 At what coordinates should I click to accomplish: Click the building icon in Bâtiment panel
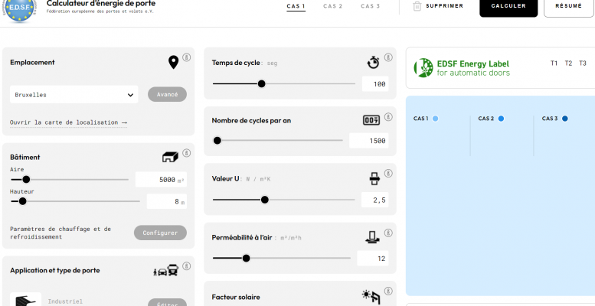click(170, 157)
